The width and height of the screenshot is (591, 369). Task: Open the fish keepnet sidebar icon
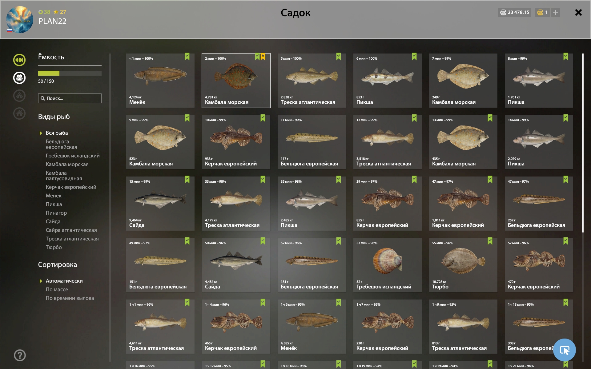point(19,60)
